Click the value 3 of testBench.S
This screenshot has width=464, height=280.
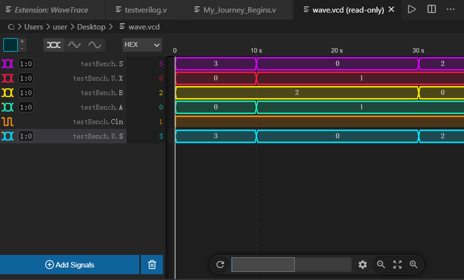click(161, 64)
